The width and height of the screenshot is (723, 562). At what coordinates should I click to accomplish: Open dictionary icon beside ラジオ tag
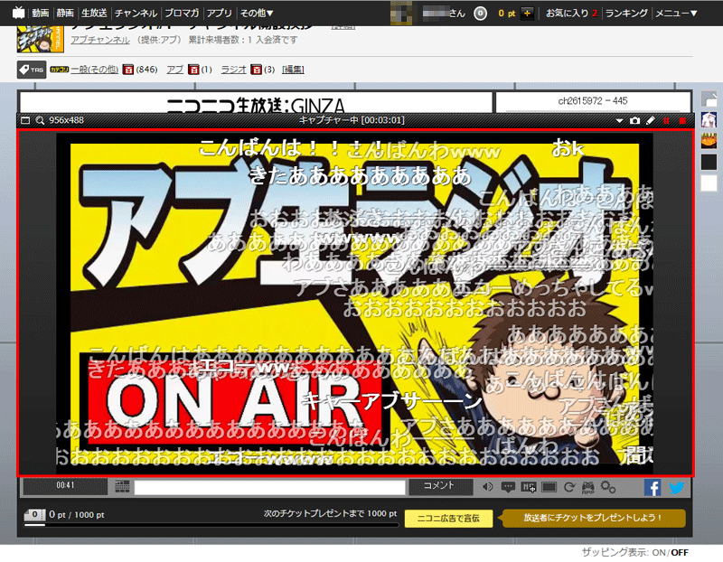[x=256, y=70]
